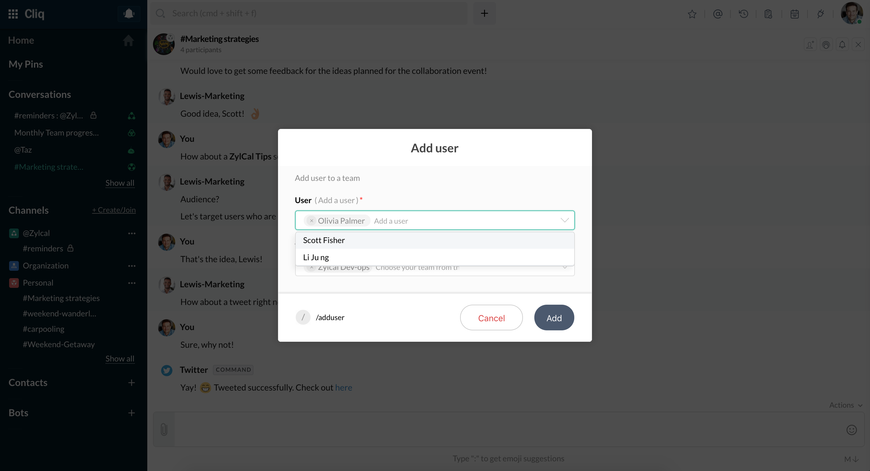The image size is (870, 471).
Task: Click add participant icon in channel header
Action: (810, 45)
